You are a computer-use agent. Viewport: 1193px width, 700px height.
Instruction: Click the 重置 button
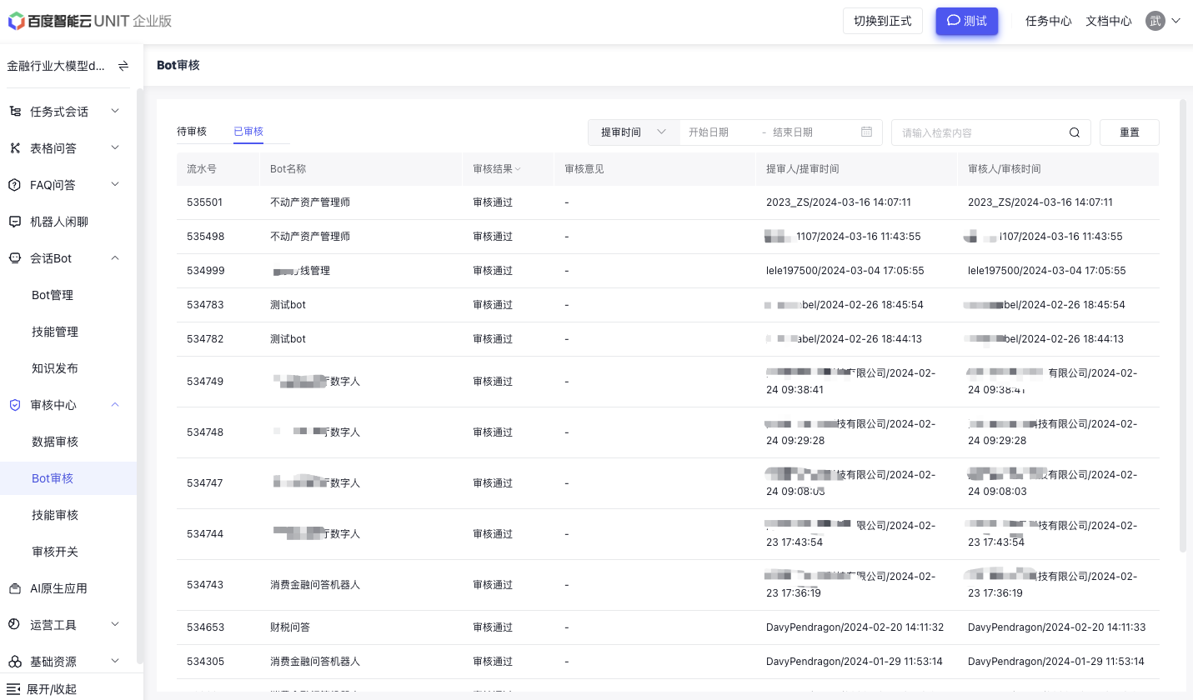tap(1130, 132)
